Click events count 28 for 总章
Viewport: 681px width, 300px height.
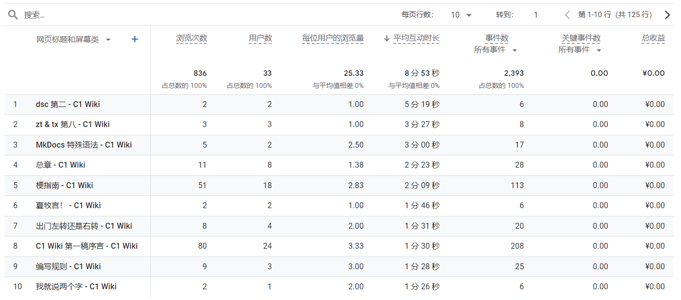pos(519,165)
